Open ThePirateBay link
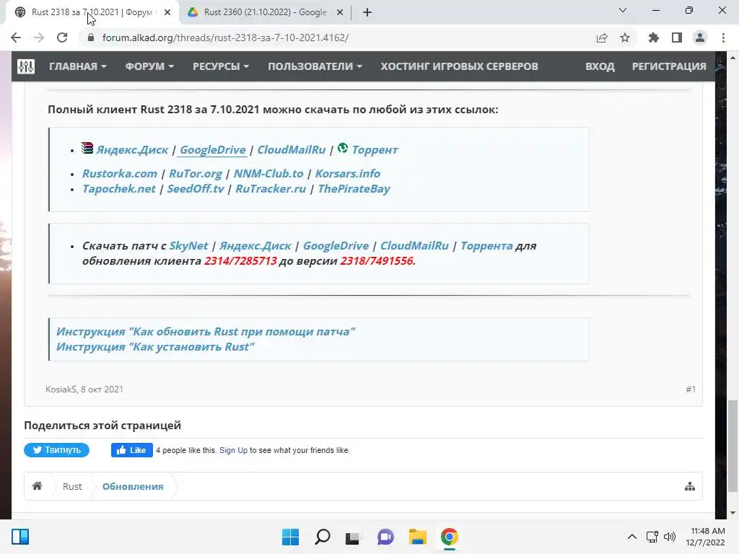The height and width of the screenshot is (554, 739). (x=354, y=188)
